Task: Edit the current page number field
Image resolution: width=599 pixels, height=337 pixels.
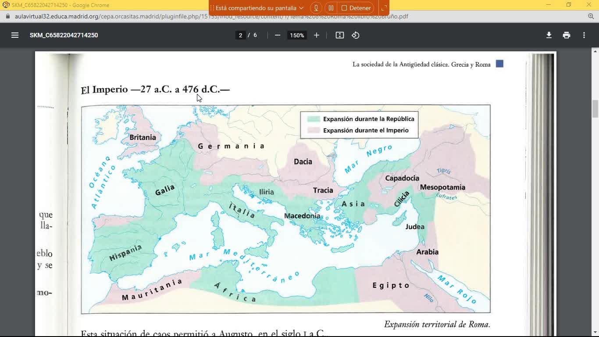Action: click(240, 35)
